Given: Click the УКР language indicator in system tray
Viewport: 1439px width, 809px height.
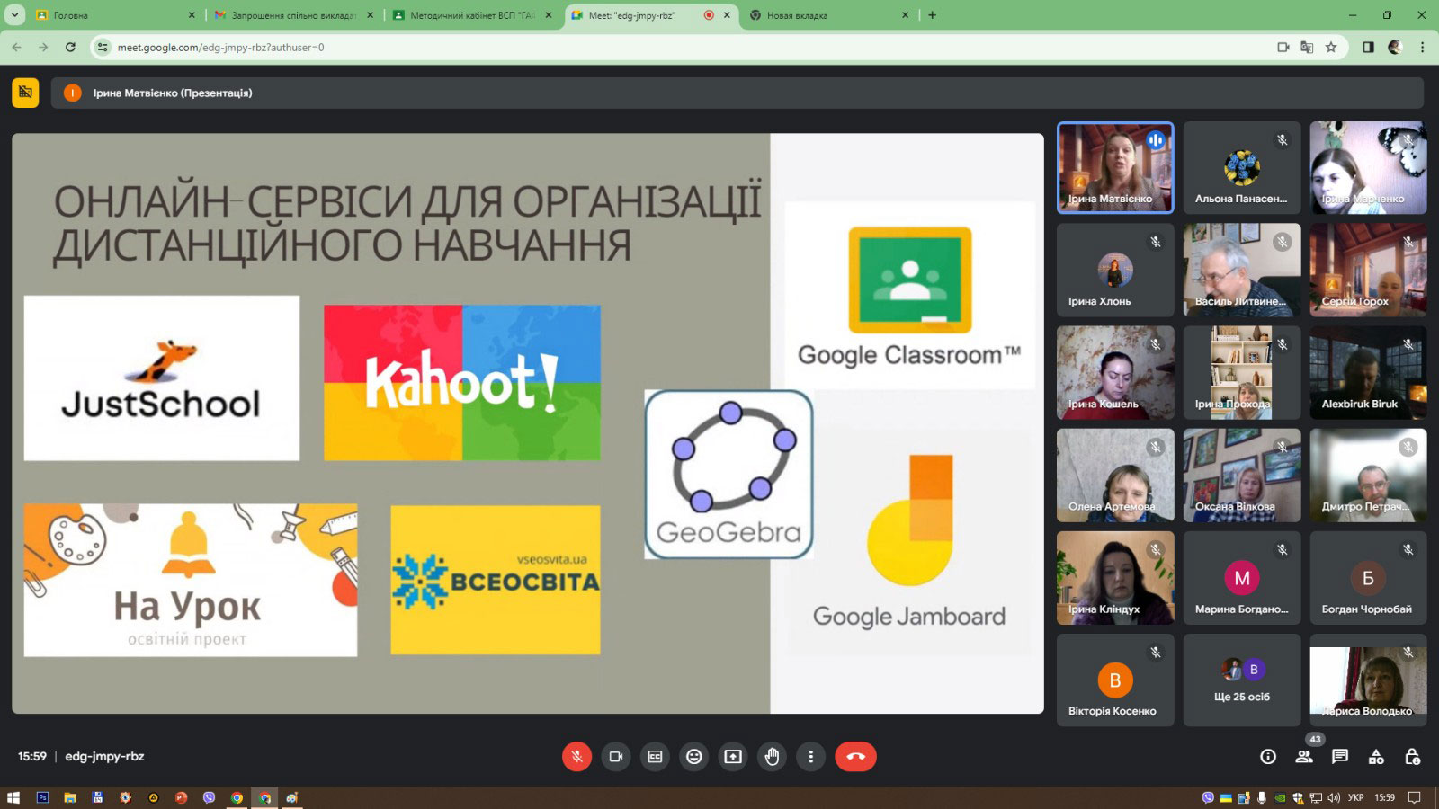Looking at the screenshot, I should click(x=1355, y=797).
